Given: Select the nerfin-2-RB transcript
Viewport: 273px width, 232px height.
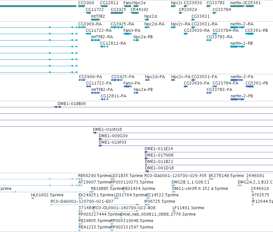Looking at the screenshot, I should pyautogui.click(x=237, y=47).
